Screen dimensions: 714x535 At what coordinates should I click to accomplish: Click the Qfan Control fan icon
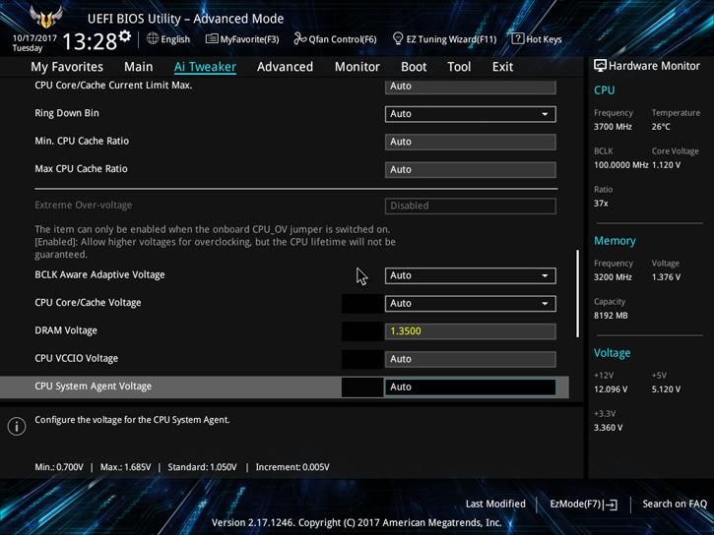point(299,38)
